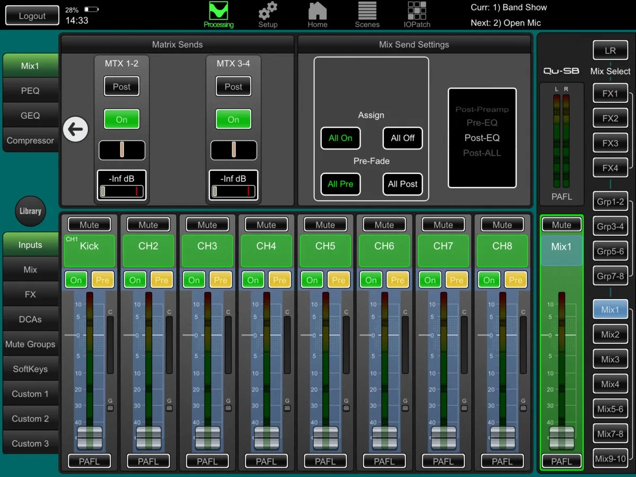636x477 pixels.
Task: Open the Mute Groups tab
Action: [x=30, y=344]
